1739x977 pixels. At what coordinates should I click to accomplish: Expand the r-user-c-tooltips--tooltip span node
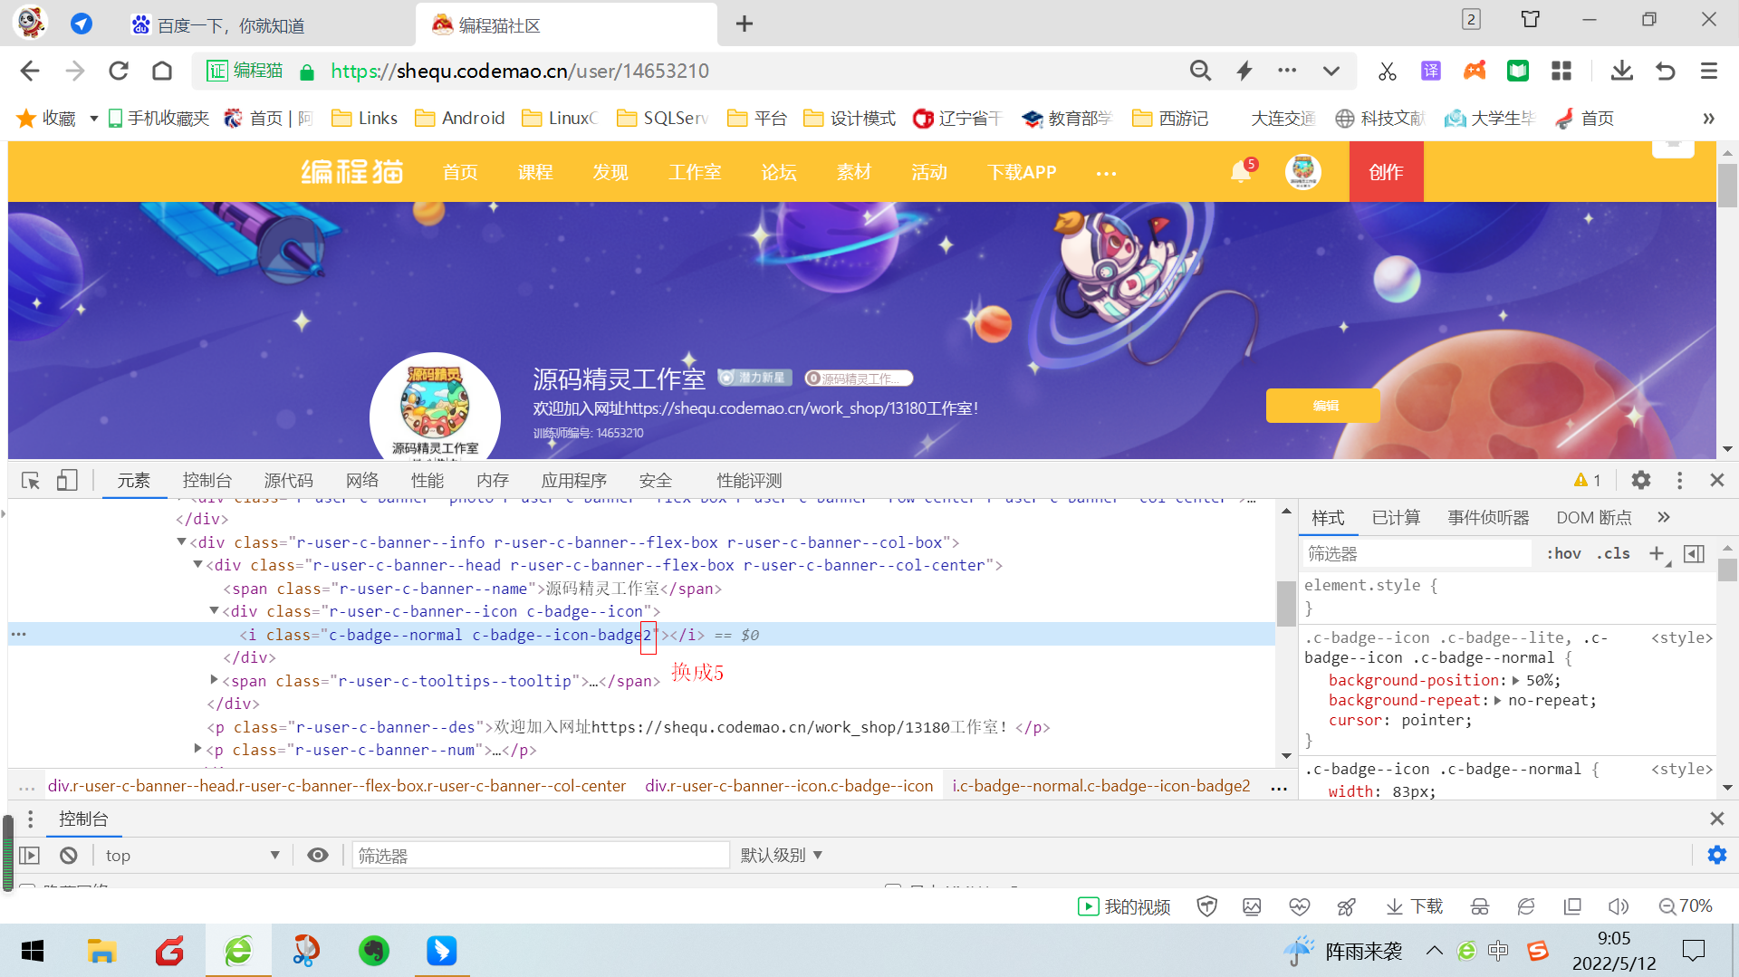coord(215,679)
